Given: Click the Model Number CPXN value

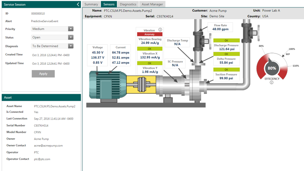Looking at the screenshot, I should [37, 132].
